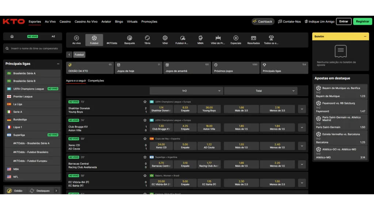Open the Virtuais menu item
This screenshot has width=374, height=210.
pyautogui.click(x=132, y=22)
